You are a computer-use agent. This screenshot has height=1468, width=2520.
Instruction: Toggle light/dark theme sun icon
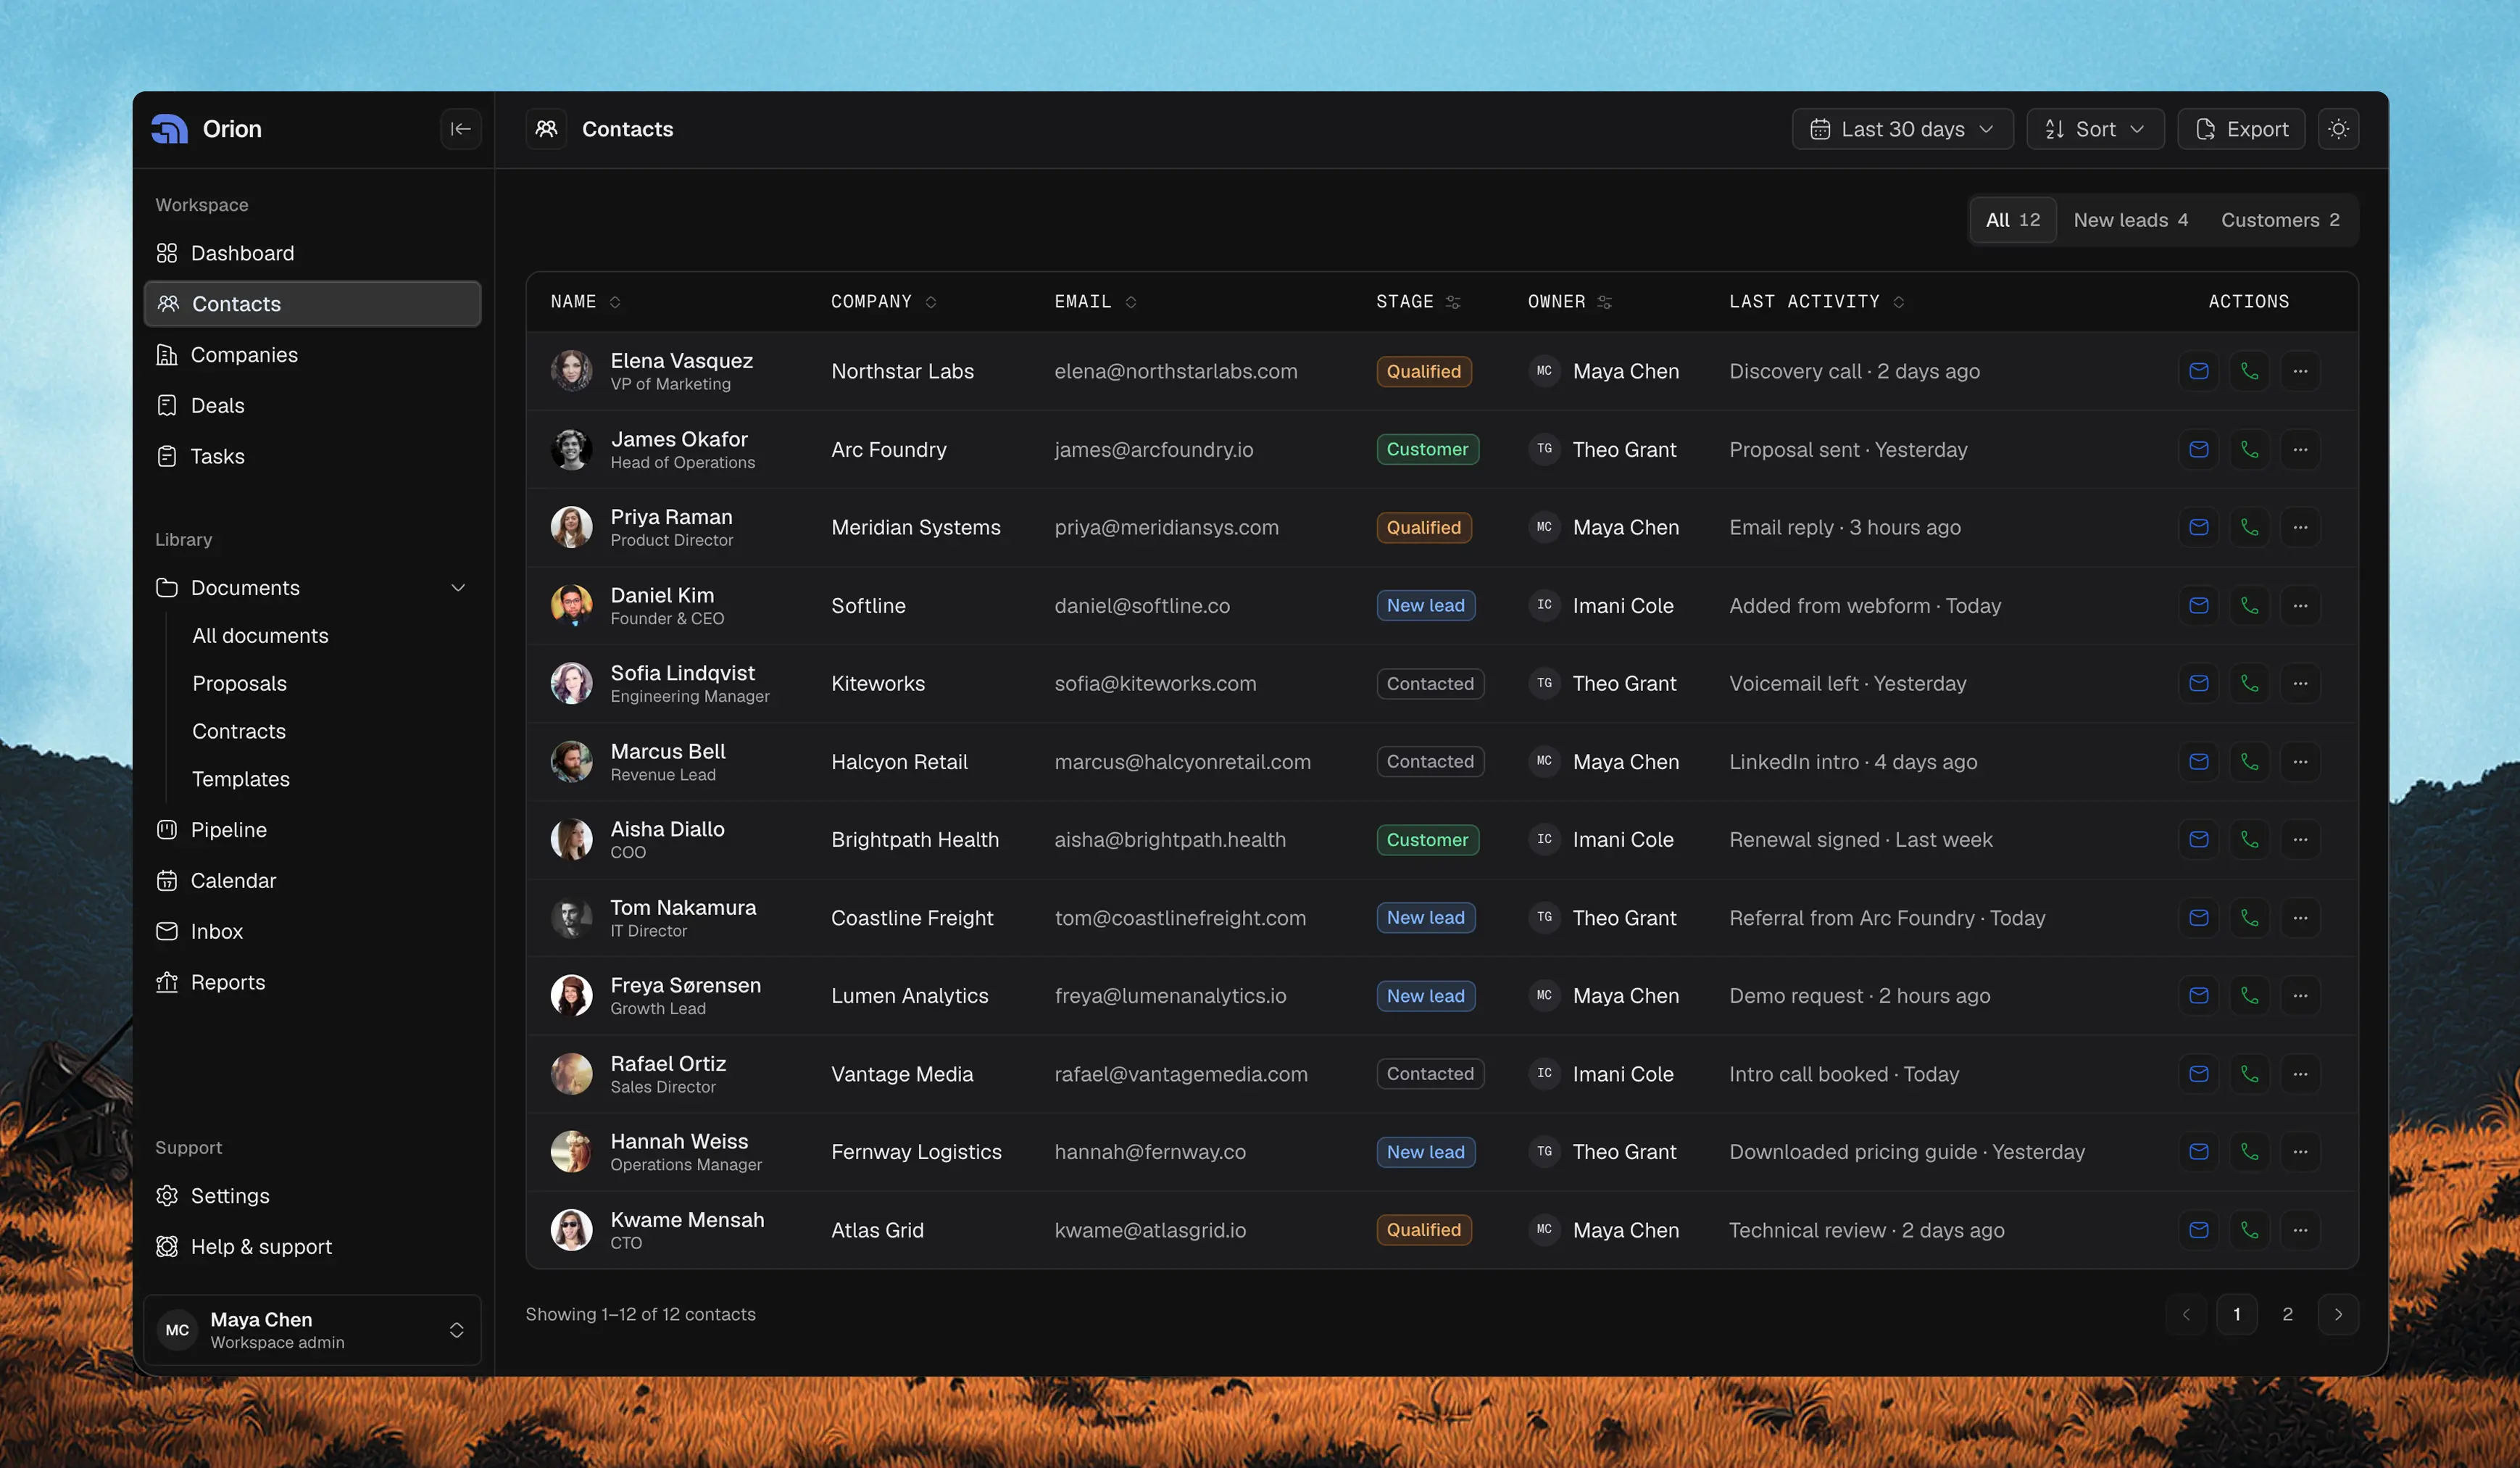tap(2338, 129)
